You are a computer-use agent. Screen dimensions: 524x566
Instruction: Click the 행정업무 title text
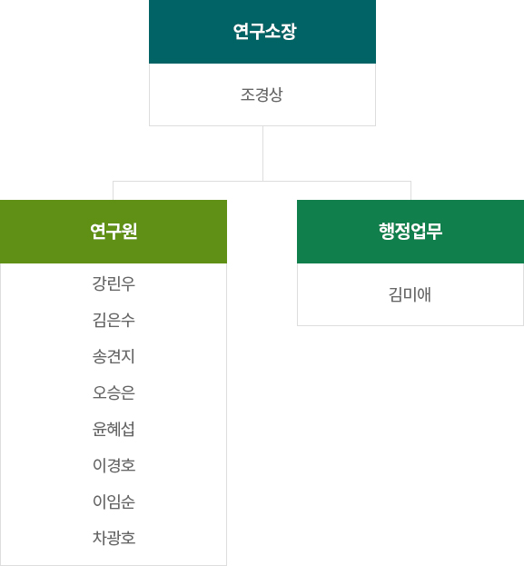click(410, 231)
